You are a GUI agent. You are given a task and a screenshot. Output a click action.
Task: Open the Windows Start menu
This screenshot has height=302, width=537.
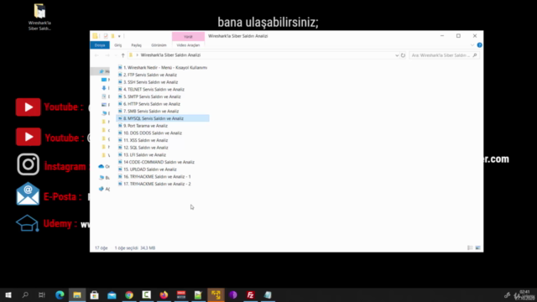[x=8, y=294]
